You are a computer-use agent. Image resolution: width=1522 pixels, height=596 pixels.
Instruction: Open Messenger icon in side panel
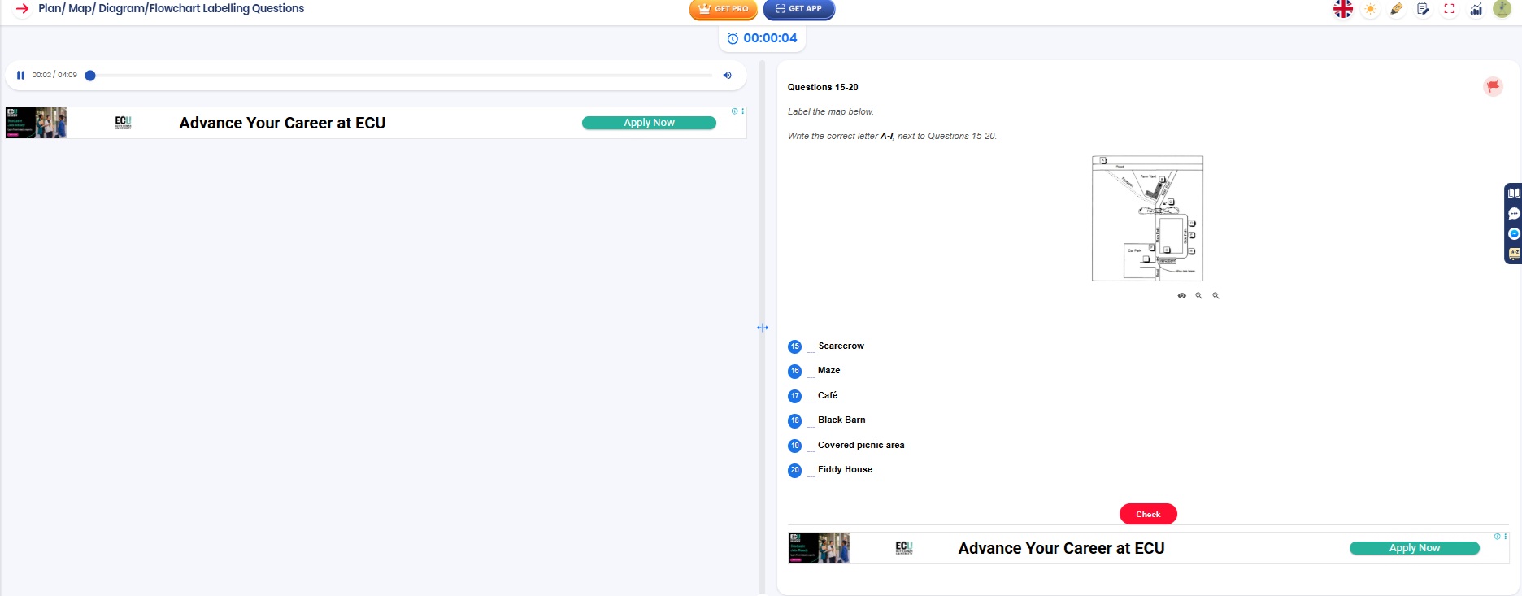(x=1514, y=233)
